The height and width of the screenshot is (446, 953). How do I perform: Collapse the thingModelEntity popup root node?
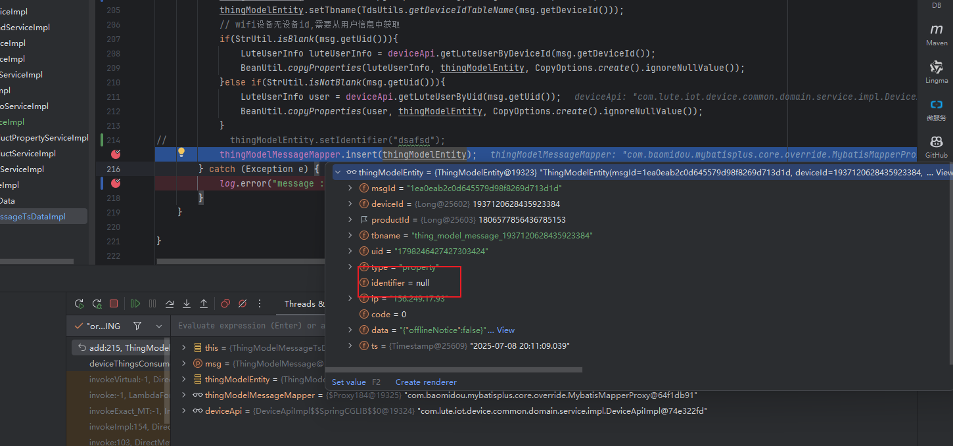tap(338, 173)
